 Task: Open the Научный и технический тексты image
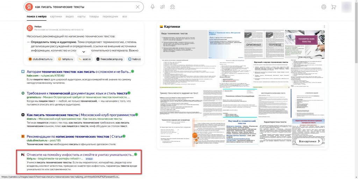(242, 133)
